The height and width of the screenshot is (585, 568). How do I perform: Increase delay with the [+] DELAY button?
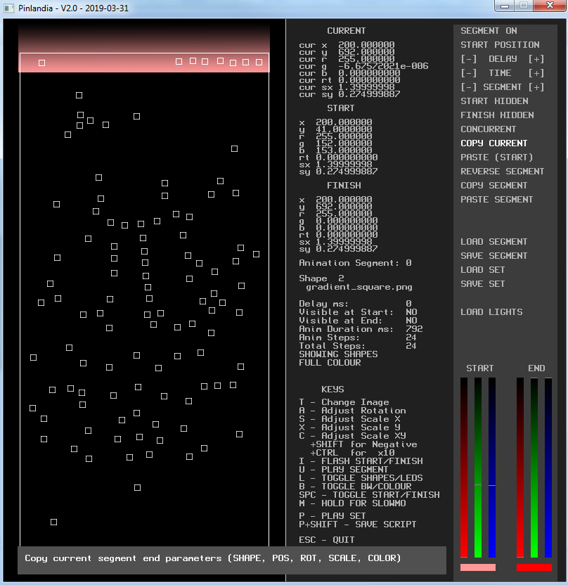(x=536, y=59)
